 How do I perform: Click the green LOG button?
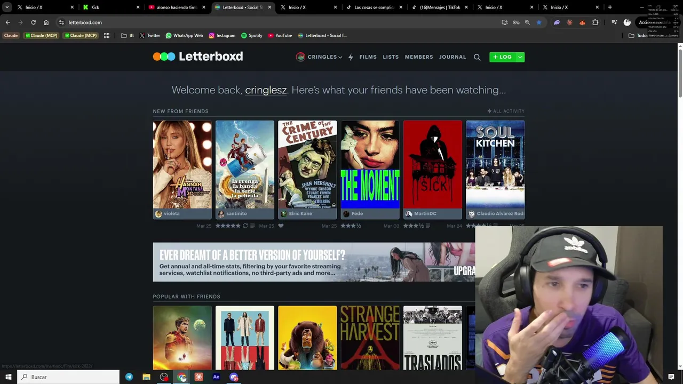[x=502, y=57]
